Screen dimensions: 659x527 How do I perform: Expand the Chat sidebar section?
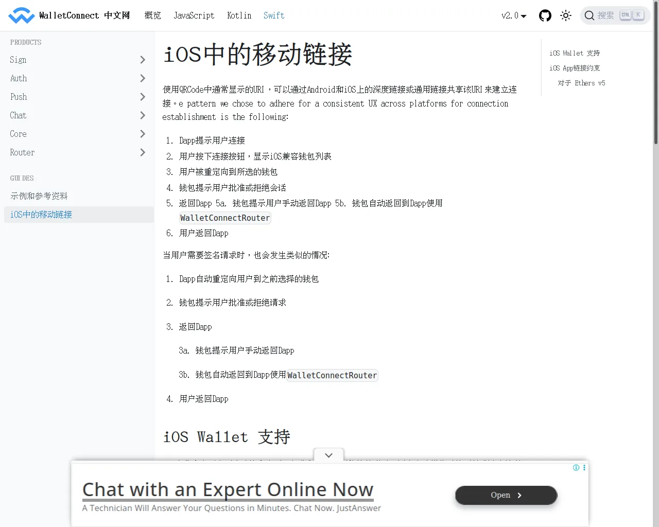pos(143,115)
